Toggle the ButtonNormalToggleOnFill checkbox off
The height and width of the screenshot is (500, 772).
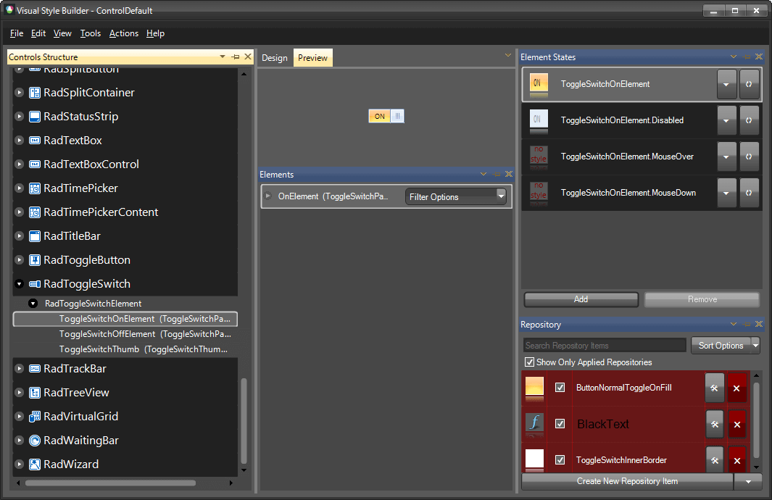click(560, 388)
